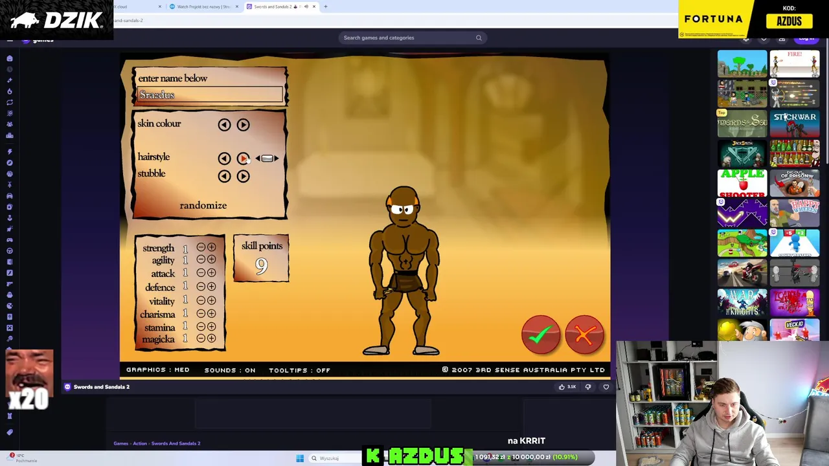Click the skill points value 9
The width and height of the screenshot is (829, 466).
[x=261, y=266]
